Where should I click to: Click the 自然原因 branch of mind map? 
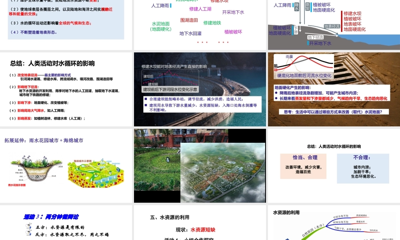(x=313, y=231)
